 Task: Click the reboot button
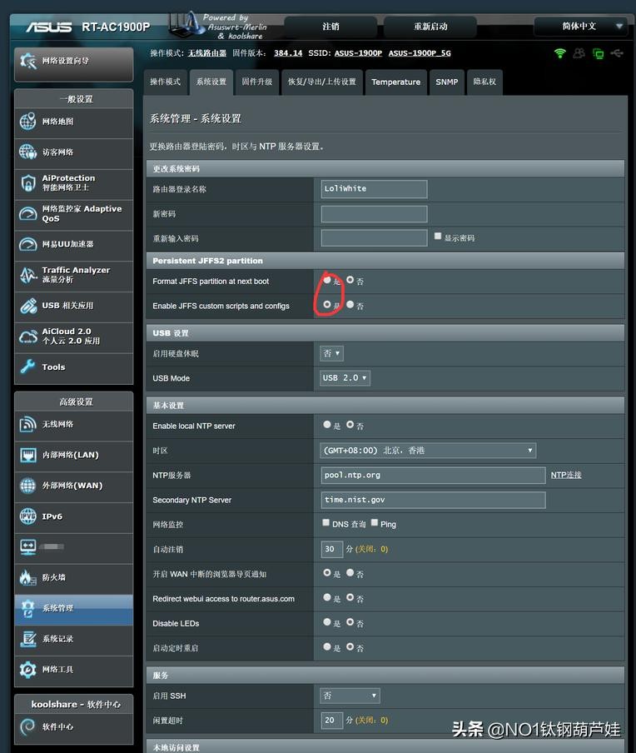[430, 27]
